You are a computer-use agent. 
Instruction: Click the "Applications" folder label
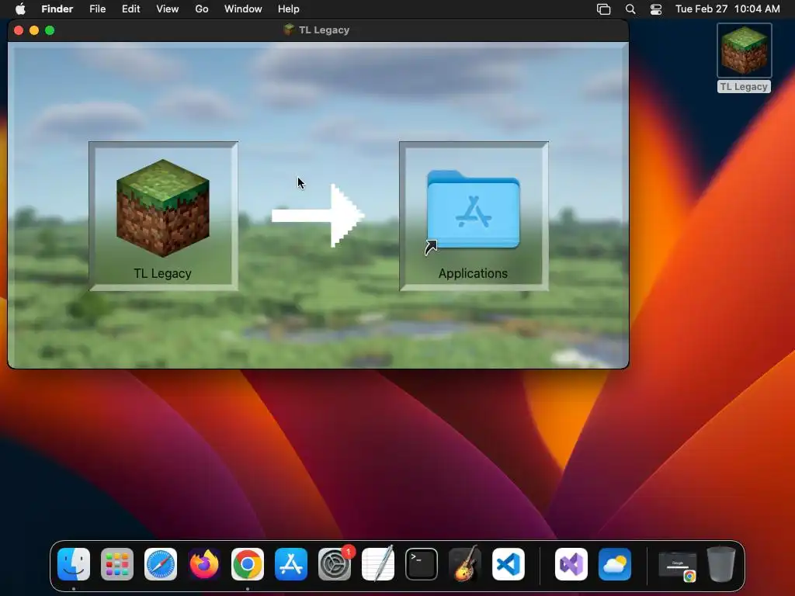tap(473, 274)
